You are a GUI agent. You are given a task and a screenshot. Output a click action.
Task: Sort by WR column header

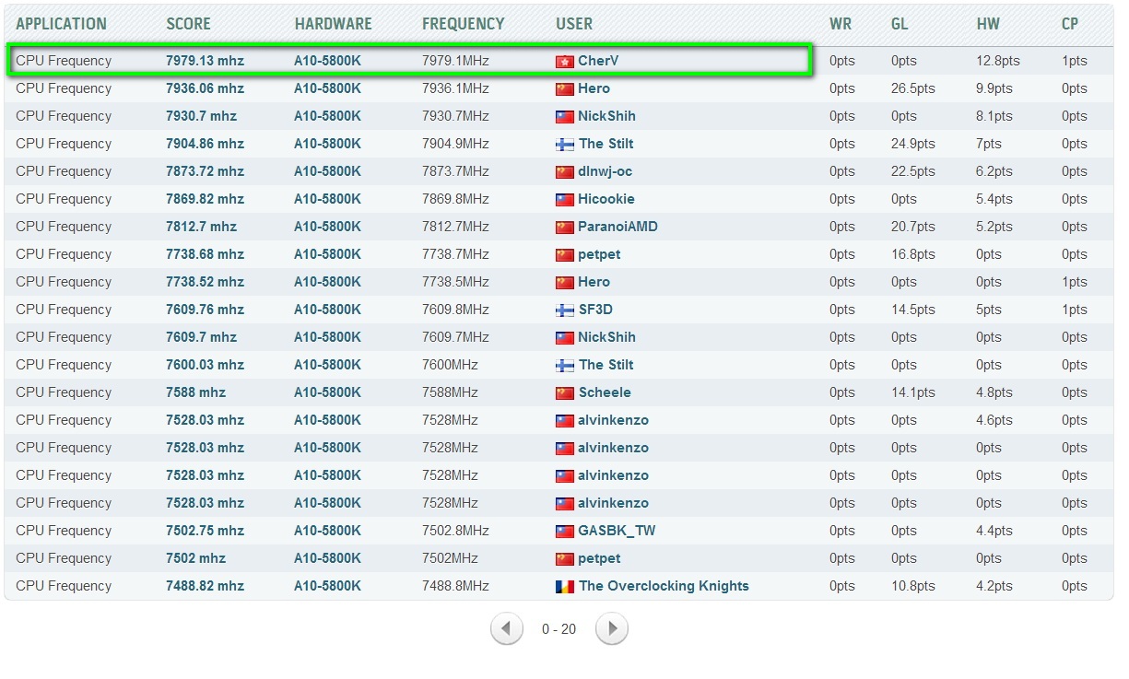[841, 24]
